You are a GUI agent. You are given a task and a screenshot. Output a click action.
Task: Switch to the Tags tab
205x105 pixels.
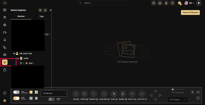(x=42, y=16)
